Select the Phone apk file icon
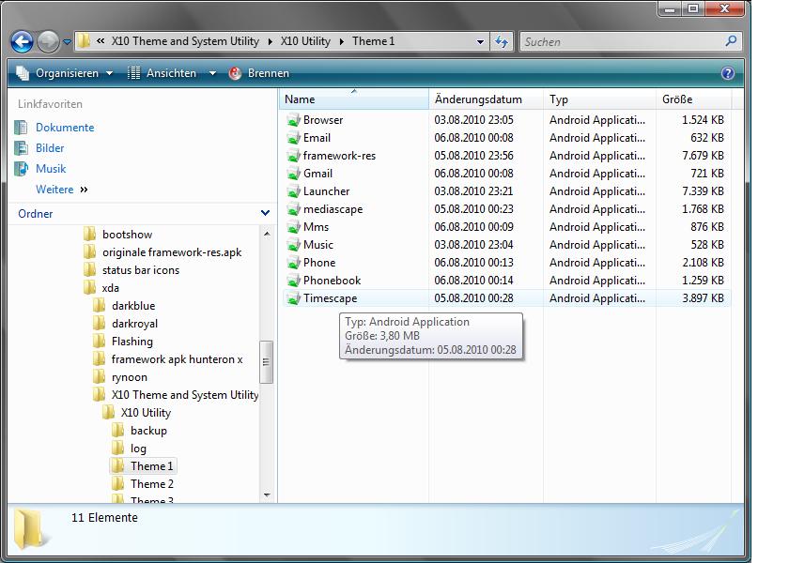 click(x=293, y=264)
